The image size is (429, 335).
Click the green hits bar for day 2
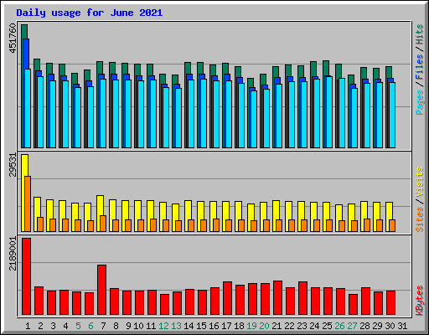(x=37, y=64)
